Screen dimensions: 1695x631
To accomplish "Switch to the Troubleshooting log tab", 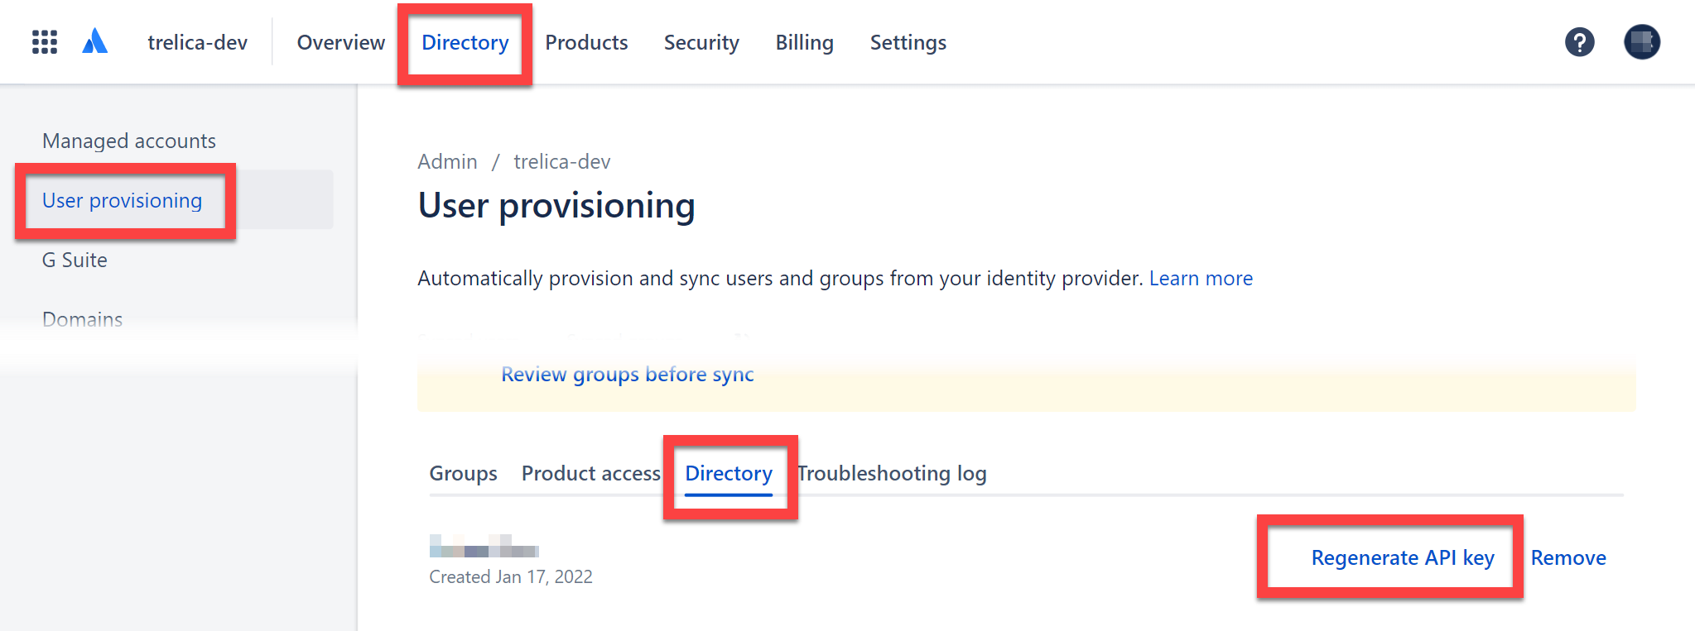I will tap(893, 473).
